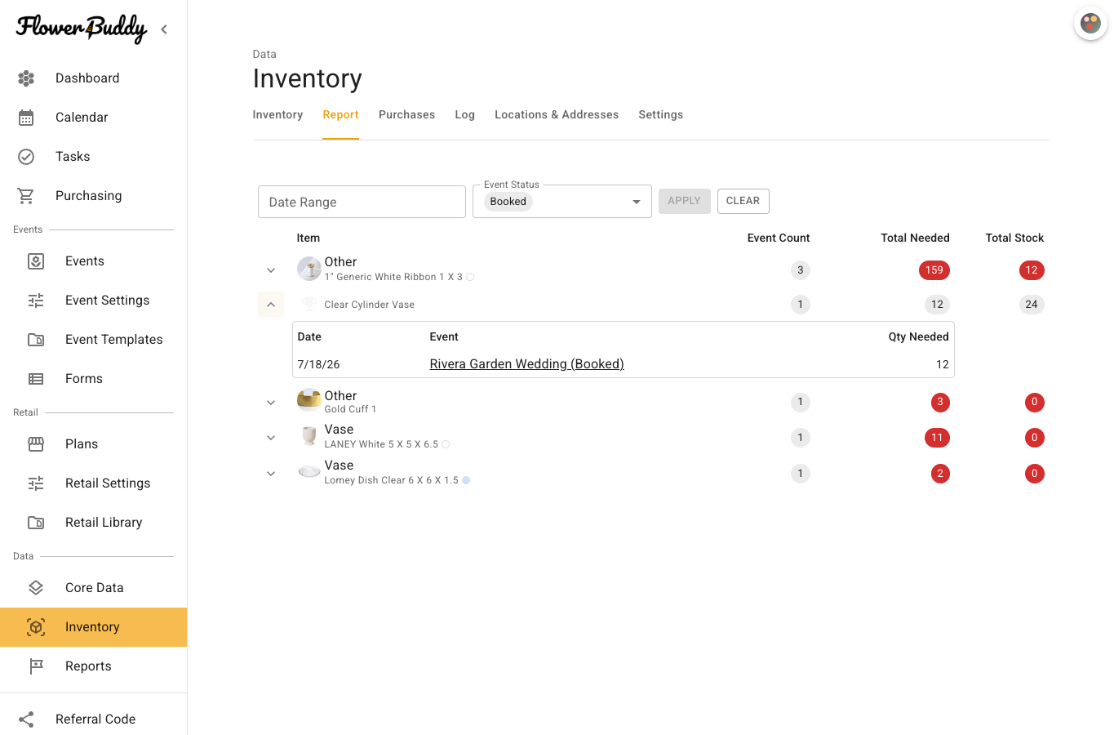Click the Referral Code share icon
This screenshot has width=1114, height=735.
[26, 719]
